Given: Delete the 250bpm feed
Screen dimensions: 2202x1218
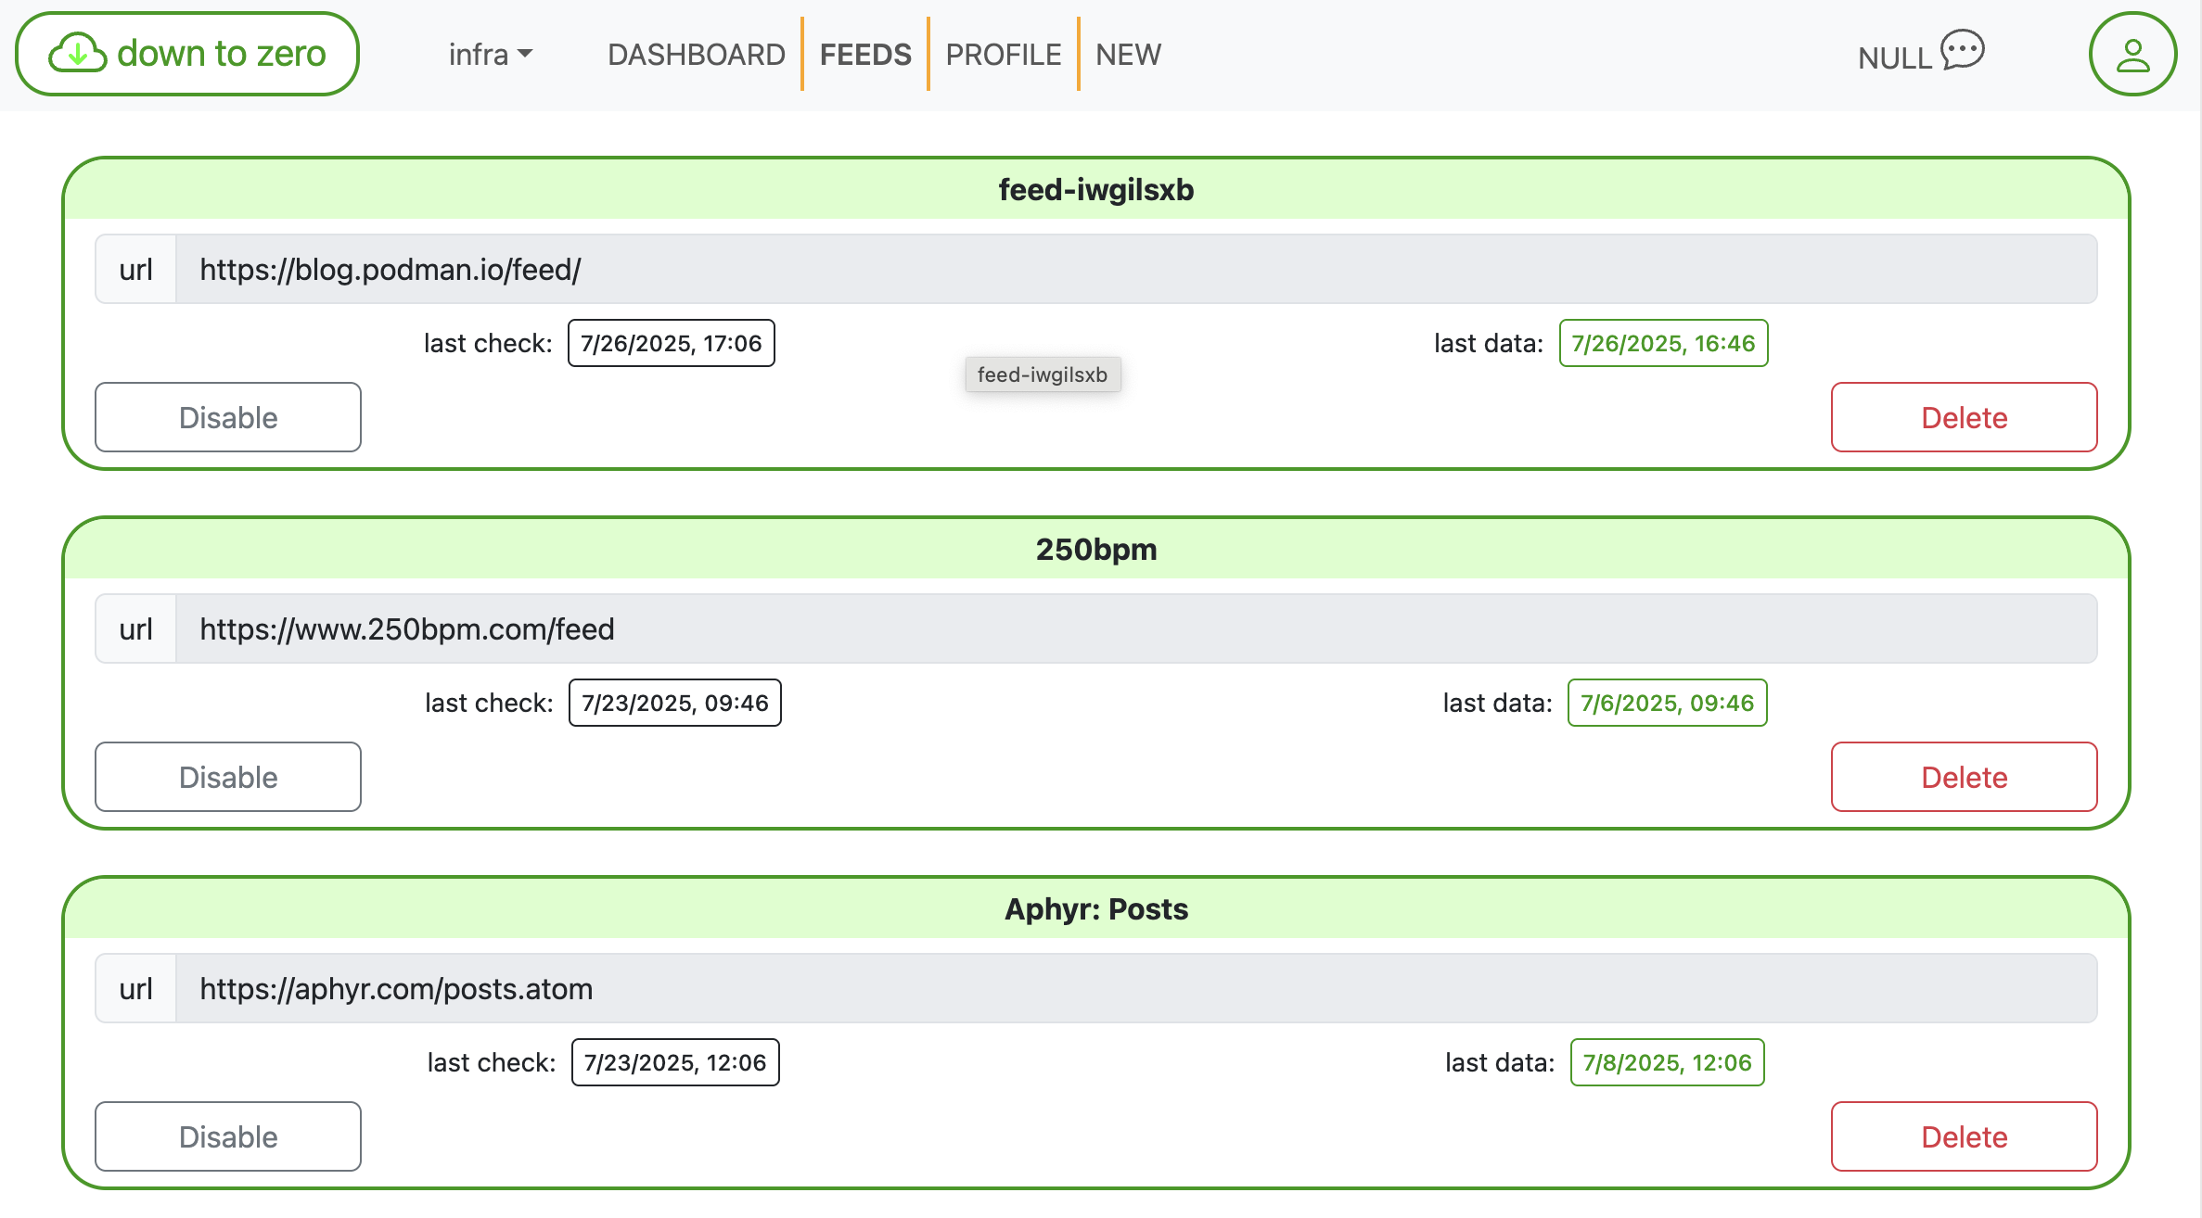Looking at the screenshot, I should (1964, 777).
